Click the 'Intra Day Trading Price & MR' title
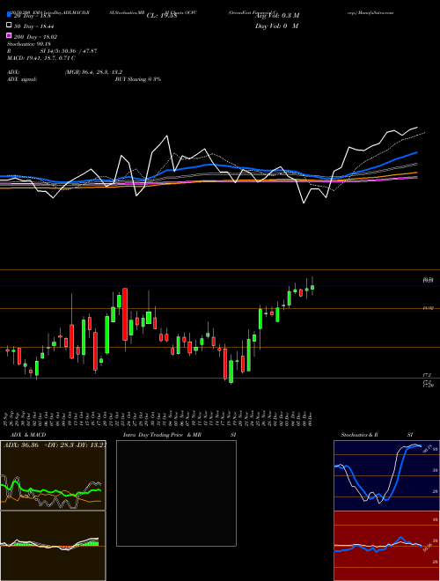Screen dimensions: 440x581 point(162,435)
